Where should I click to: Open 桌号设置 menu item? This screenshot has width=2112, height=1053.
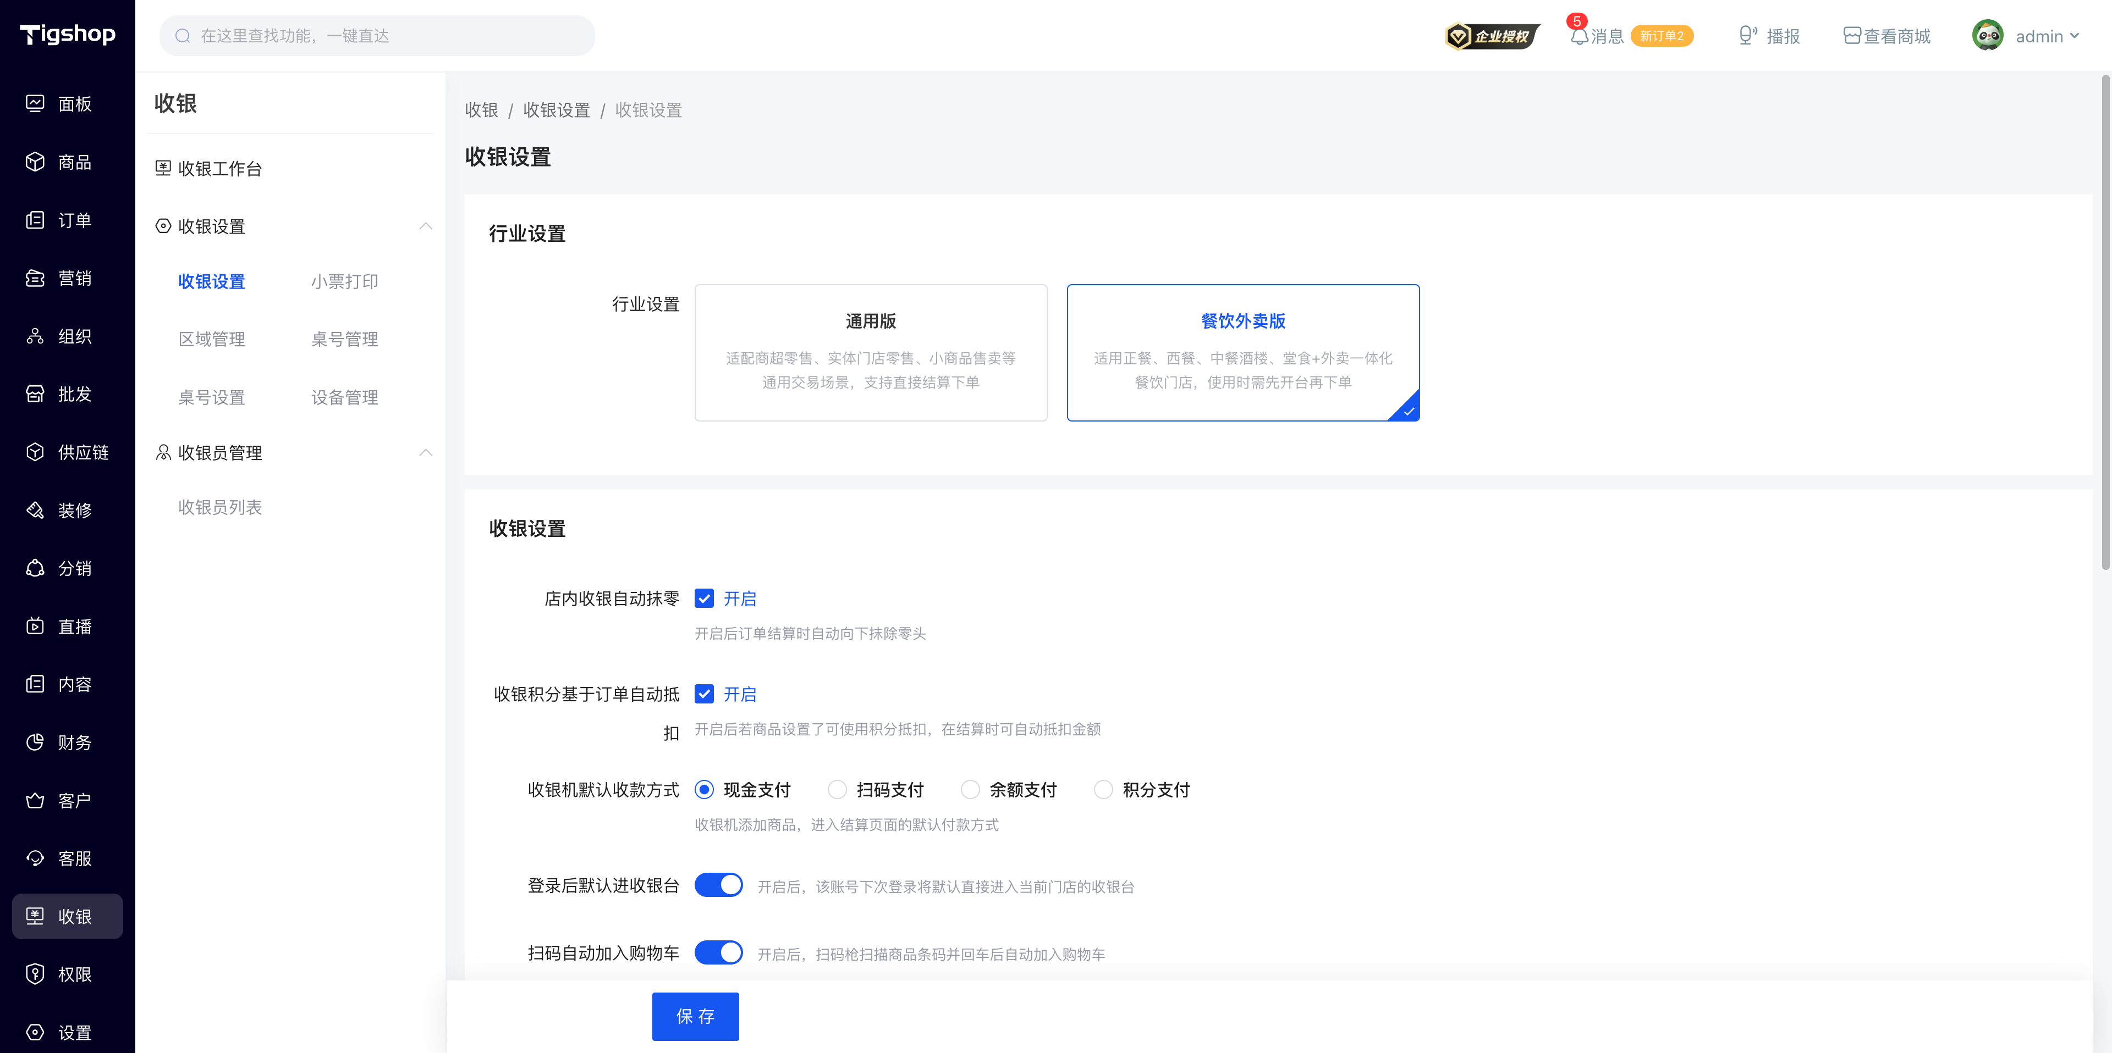click(212, 397)
